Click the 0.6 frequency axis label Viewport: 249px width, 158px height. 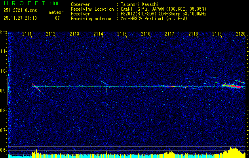point(3,150)
